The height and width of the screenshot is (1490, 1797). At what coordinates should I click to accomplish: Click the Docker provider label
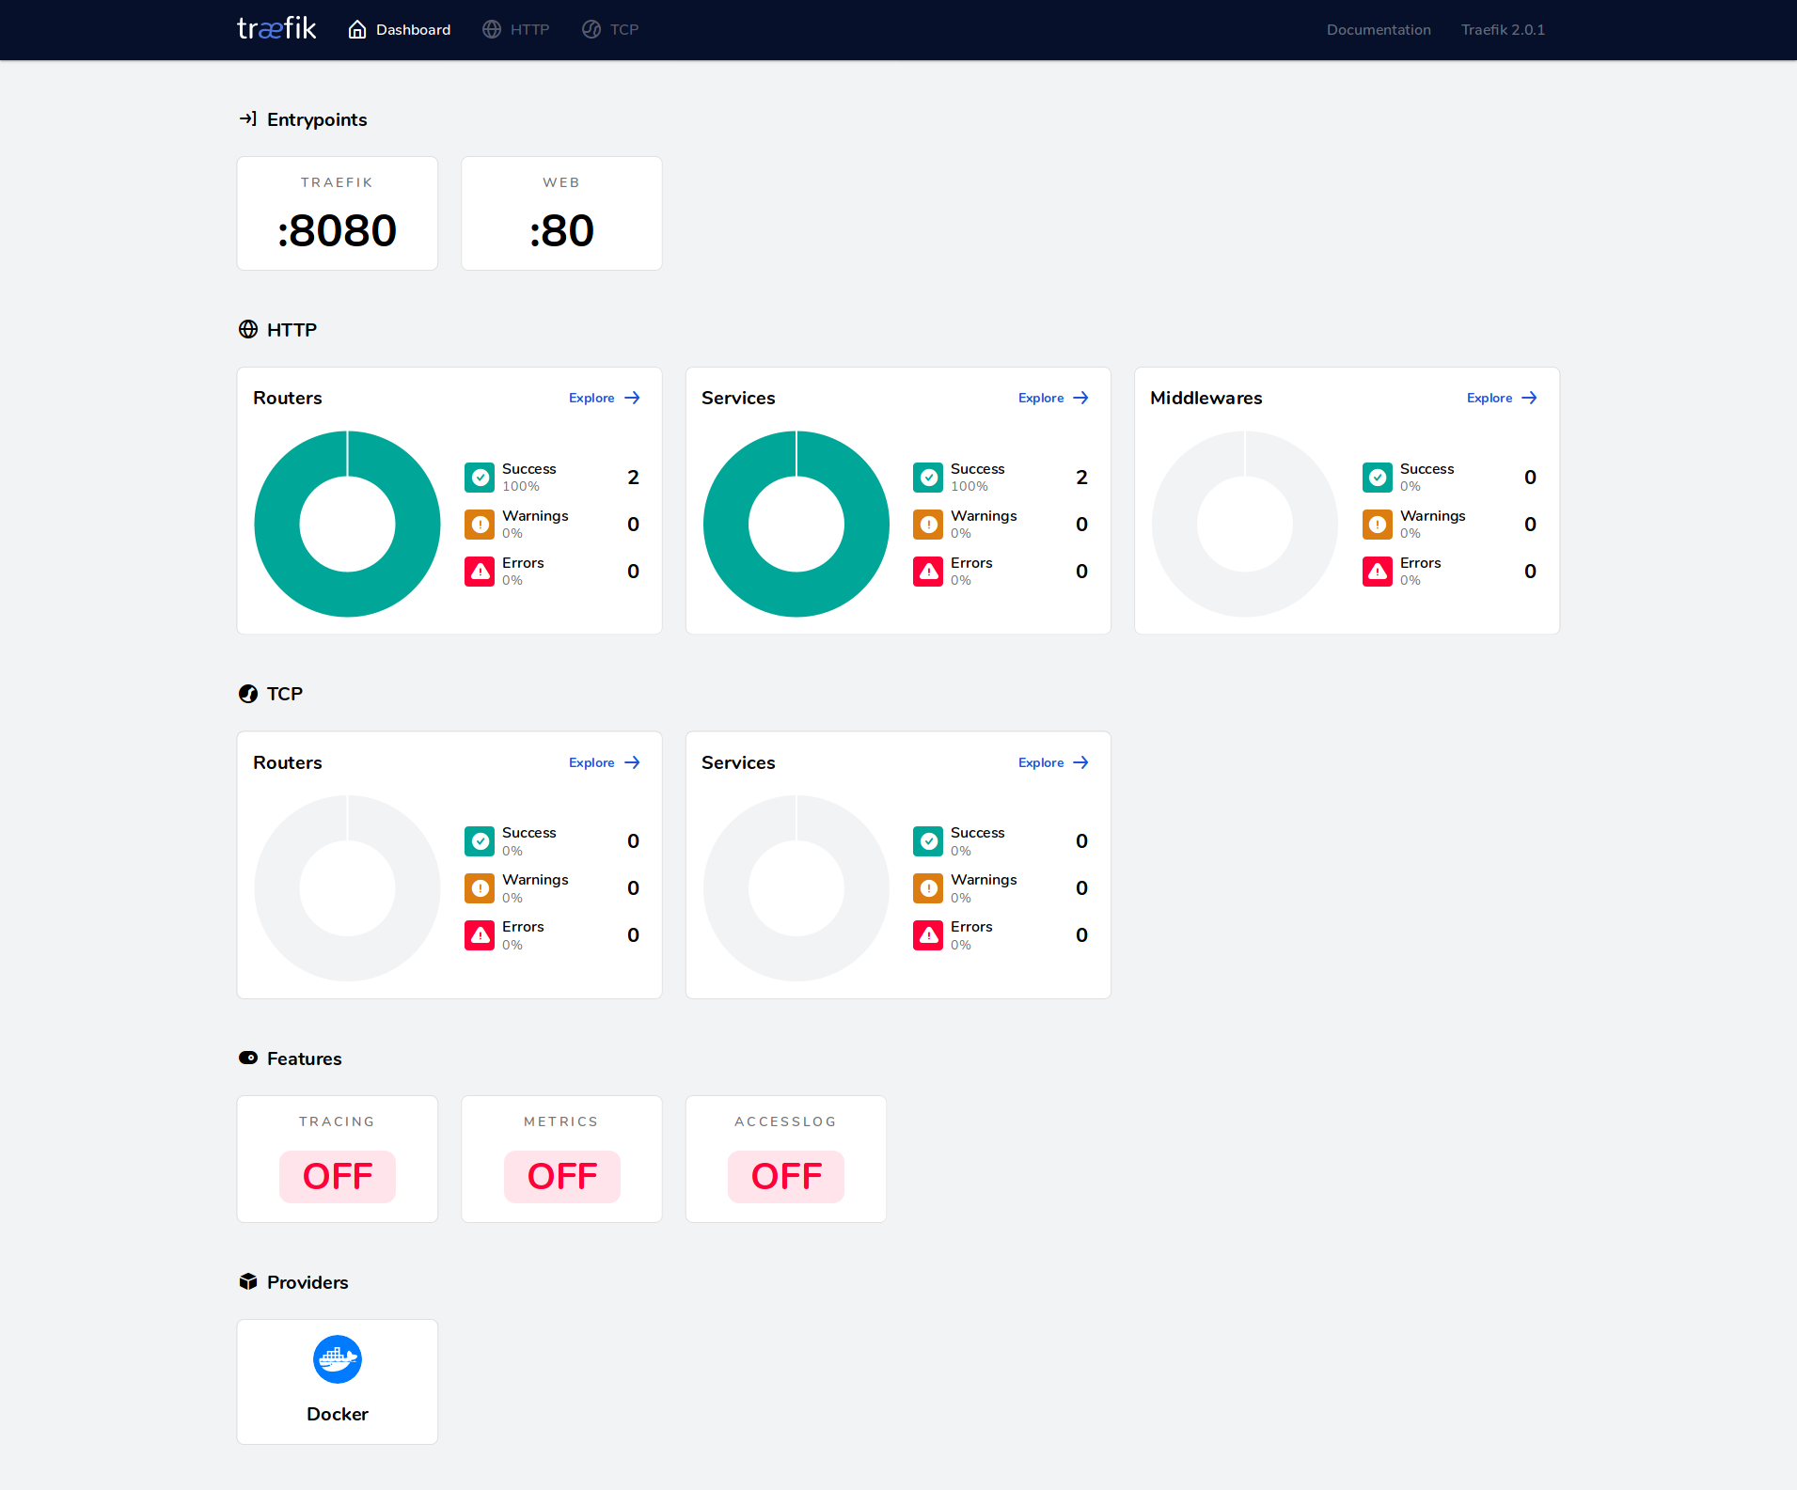[x=338, y=1414]
